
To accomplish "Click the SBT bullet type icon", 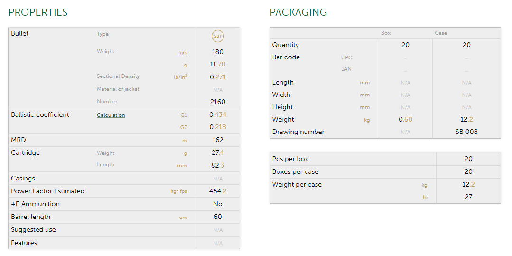I will 218,36.
